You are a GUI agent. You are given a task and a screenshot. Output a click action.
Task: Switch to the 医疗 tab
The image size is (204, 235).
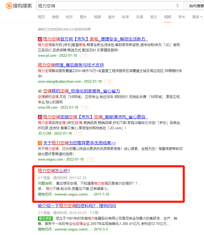(x=112, y=17)
